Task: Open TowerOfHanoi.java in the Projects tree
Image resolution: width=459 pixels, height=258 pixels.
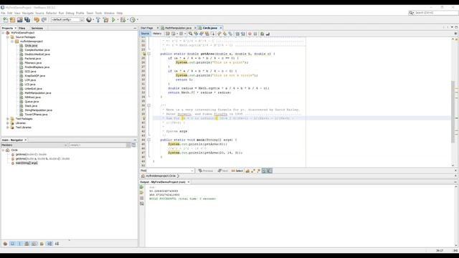Action: tap(36, 115)
